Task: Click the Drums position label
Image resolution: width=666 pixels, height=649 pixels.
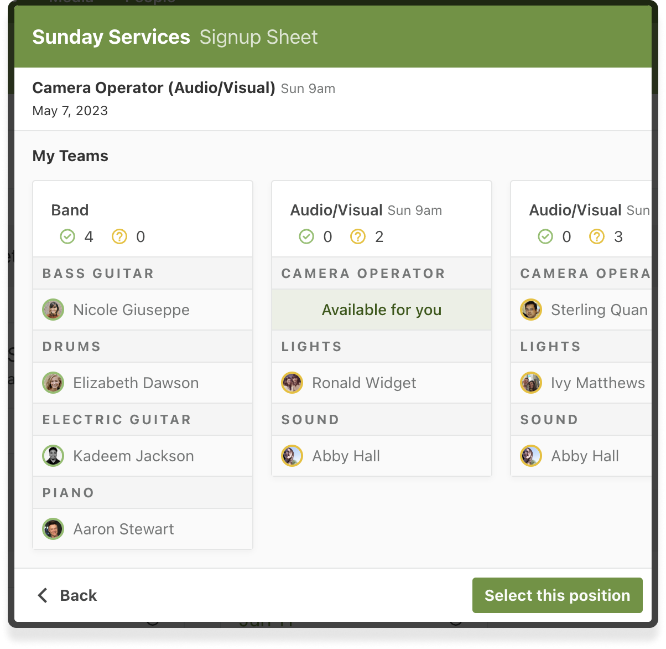Action: [x=72, y=347]
